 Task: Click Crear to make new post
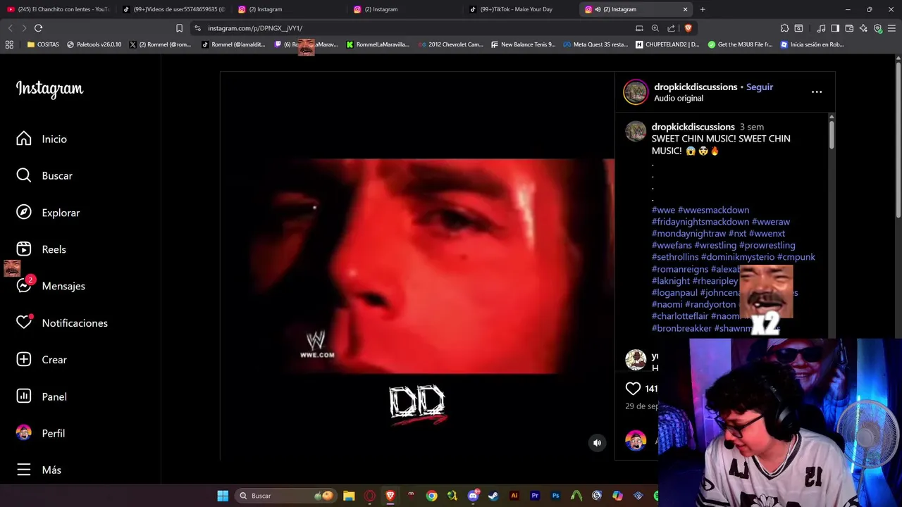point(42,360)
